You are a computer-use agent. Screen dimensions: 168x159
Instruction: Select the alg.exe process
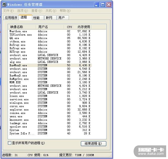click(x=51, y=62)
